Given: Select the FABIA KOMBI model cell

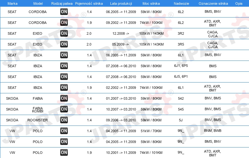Looking at the screenshot, I should click(x=38, y=110).
